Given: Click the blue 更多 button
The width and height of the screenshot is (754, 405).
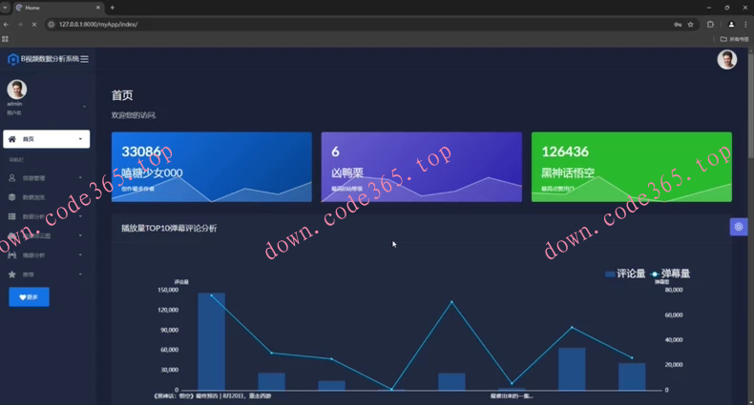Looking at the screenshot, I should tap(29, 297).
